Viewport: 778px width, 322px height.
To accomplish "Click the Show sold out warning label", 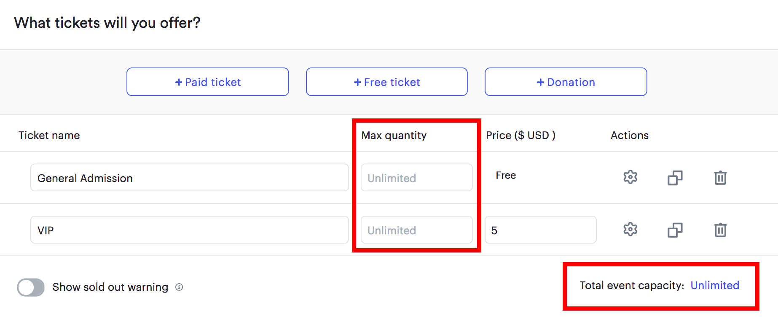I will [110, 287].
